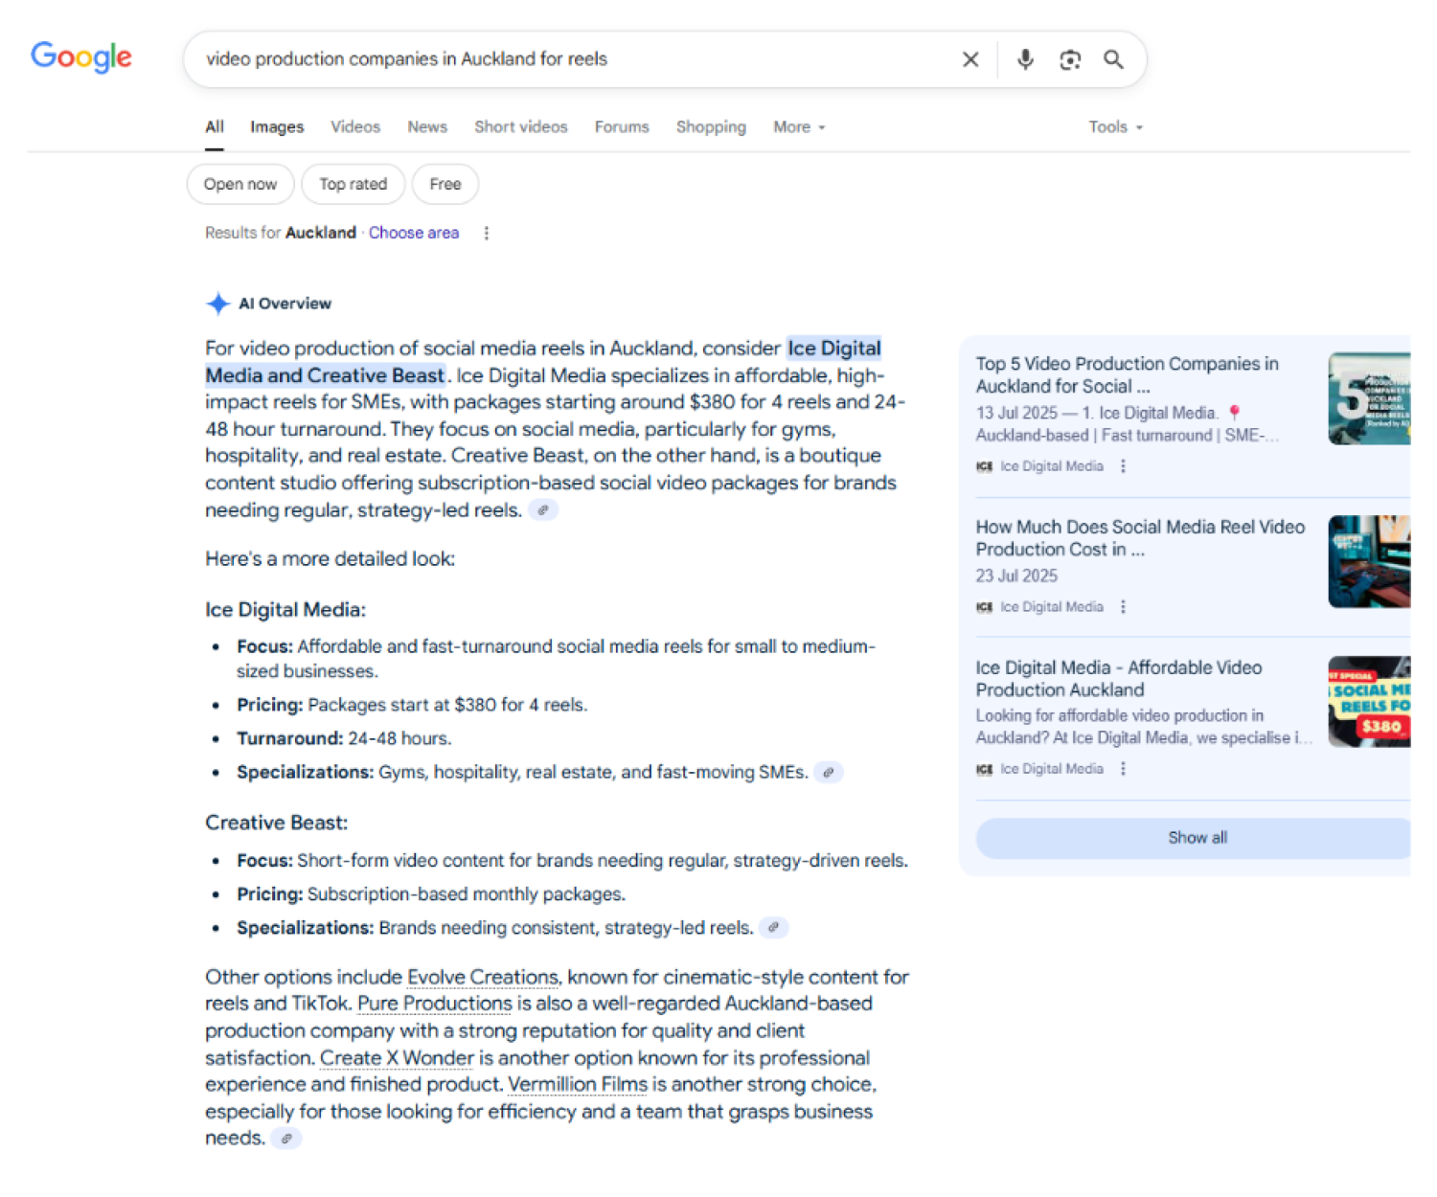Click the Turnaround: 24-48 hours bullet
The image size is (1437, 1197).
point(344,738)
